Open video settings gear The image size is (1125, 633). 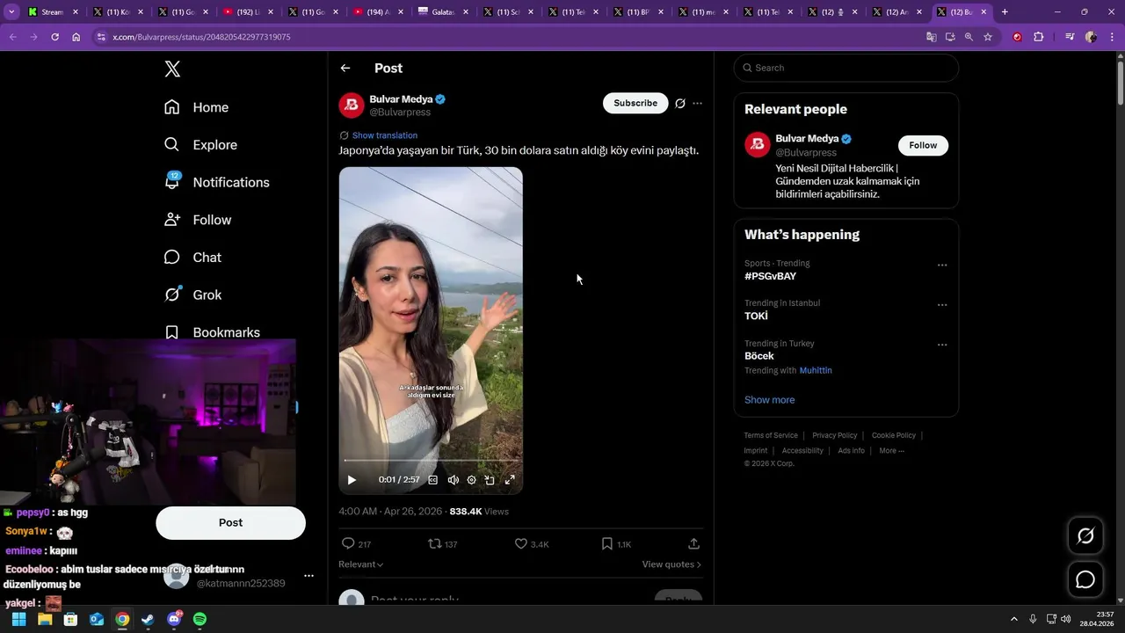[471, 480]
